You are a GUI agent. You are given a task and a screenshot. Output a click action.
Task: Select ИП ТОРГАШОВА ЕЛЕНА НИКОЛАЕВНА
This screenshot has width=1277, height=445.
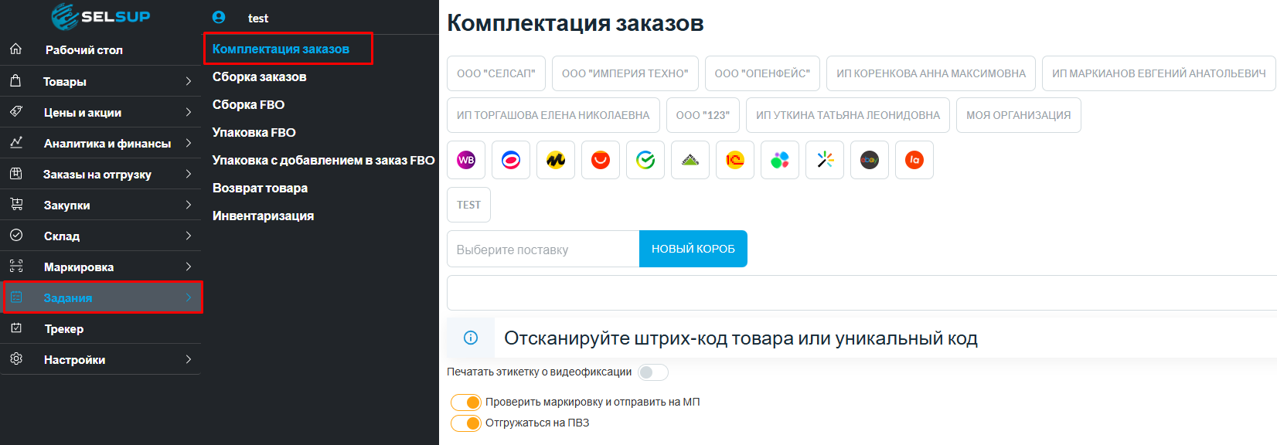point(553,115)
